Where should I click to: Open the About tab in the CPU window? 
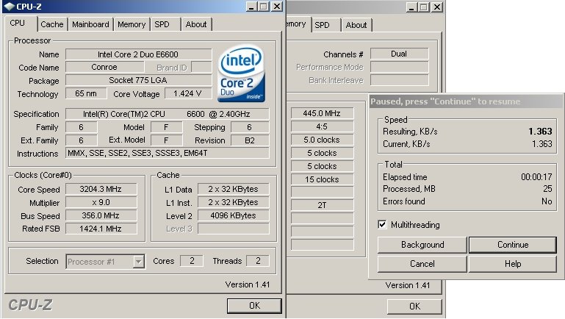click(x=196, y=24)
